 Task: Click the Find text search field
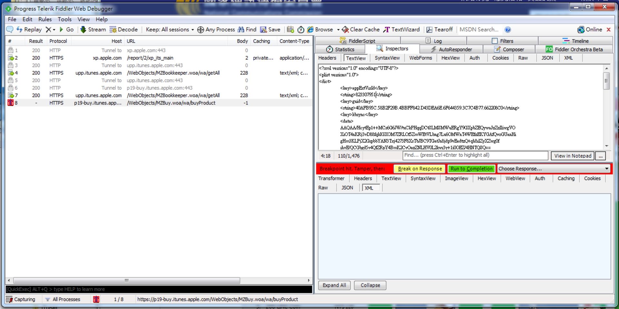pyautogui.click(x=475, y=155)
